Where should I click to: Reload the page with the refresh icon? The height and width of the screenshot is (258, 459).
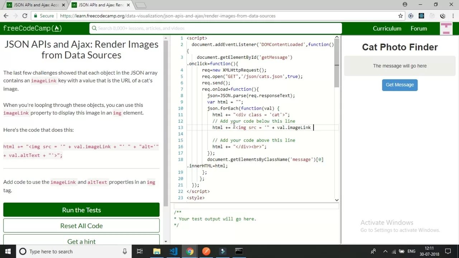pos(25,16)
